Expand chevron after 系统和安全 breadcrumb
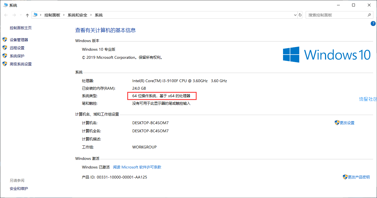The width and height of the screenshot is (377, 198). click(91, 15)
